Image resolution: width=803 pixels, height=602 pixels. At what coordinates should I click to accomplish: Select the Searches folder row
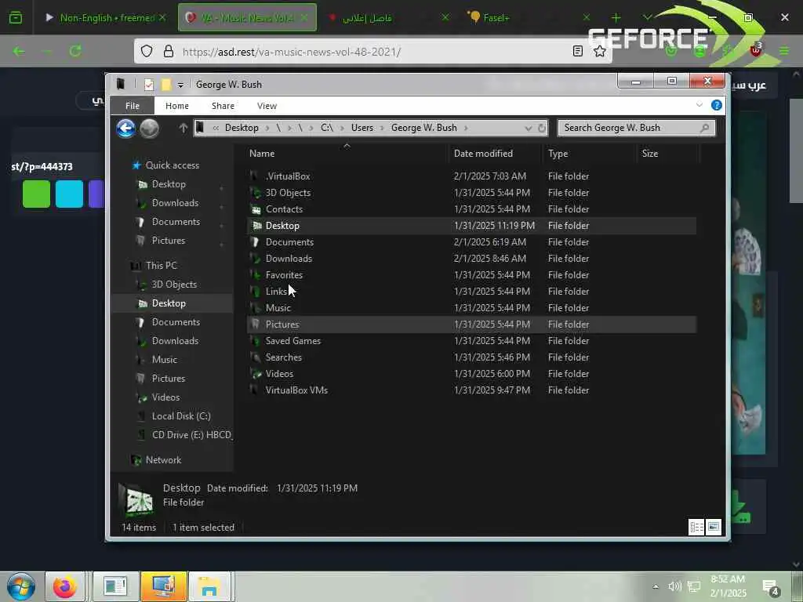point(471,357)
